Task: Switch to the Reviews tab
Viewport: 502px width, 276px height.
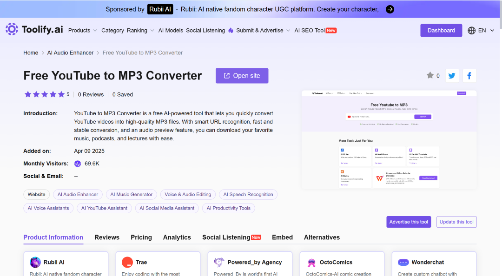Action: pos(107,237)
